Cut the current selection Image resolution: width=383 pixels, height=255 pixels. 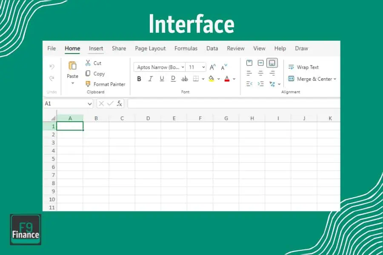pyautogui.click(x=93, y=63)
